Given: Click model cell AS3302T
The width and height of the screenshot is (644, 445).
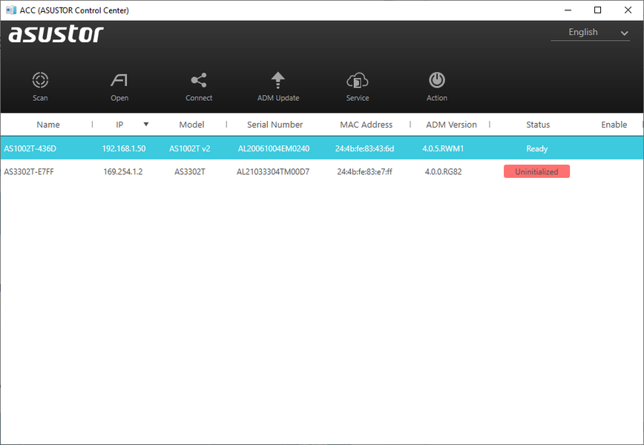Looking at the screenshot, I should 190,171.
